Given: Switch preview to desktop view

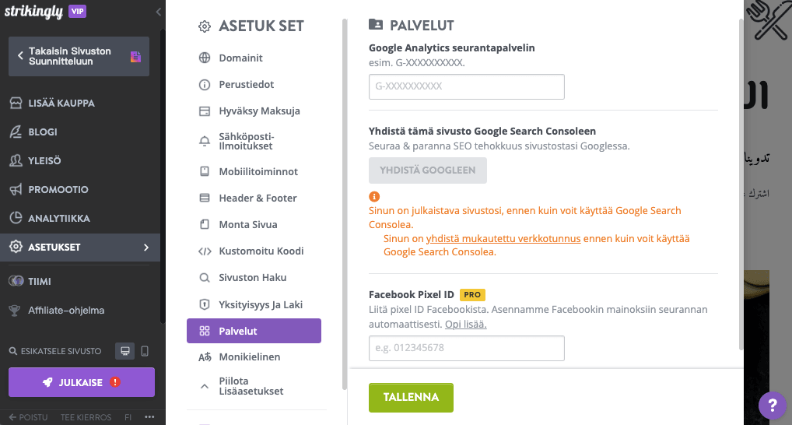Looking at the screenshot, I should (x=124, y=351).
